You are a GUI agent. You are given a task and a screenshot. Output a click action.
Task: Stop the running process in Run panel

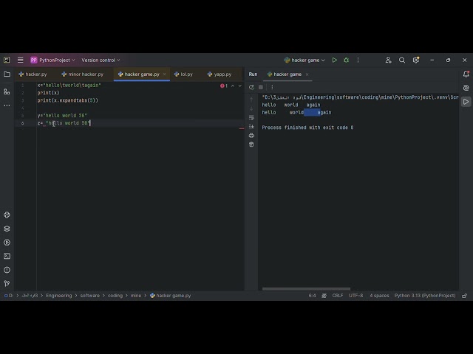pyautogui.click(x=261, y=87)
